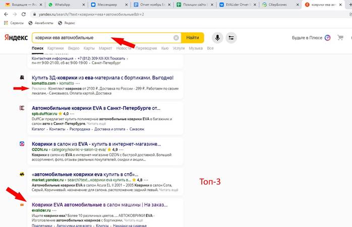This screenshot has height=227, width=352.
Task: Select the Поиск tab
Action: (x=37, y=48)
